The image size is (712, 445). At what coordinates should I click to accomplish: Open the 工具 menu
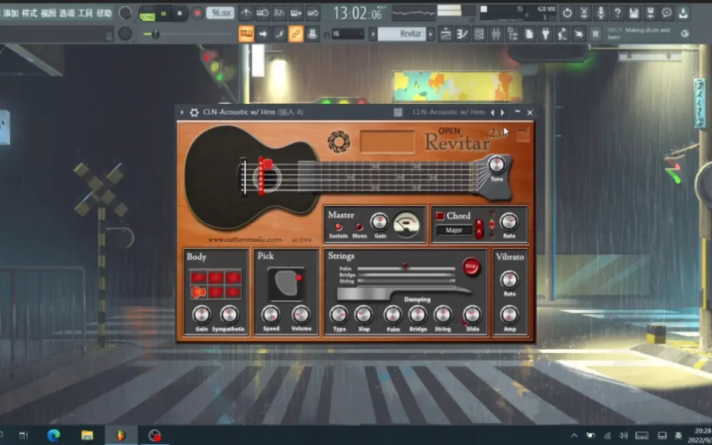(86, 13)
